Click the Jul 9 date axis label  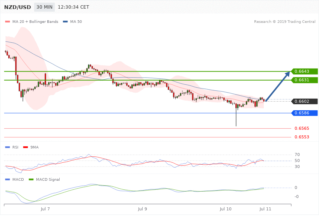[142, 209]
